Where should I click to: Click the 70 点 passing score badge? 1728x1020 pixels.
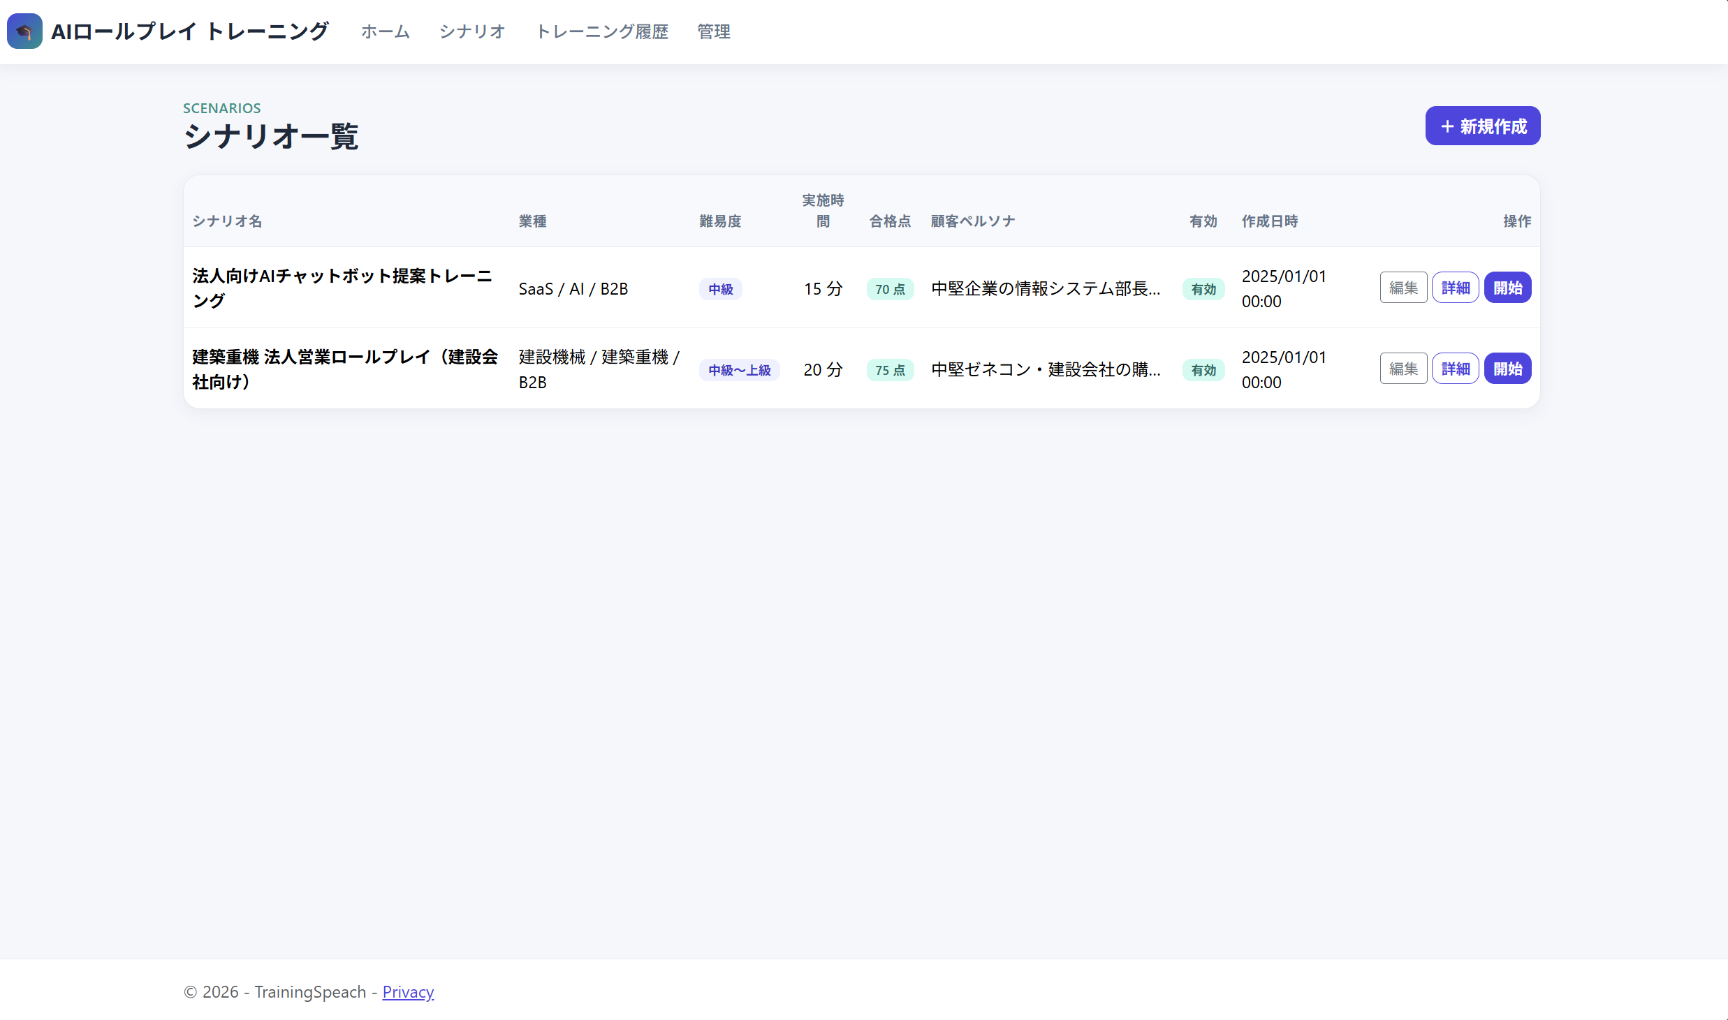tap(890, 289)
